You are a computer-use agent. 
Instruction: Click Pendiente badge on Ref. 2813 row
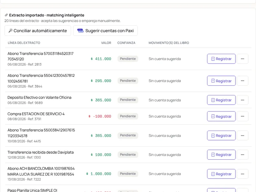pos(128,59)
